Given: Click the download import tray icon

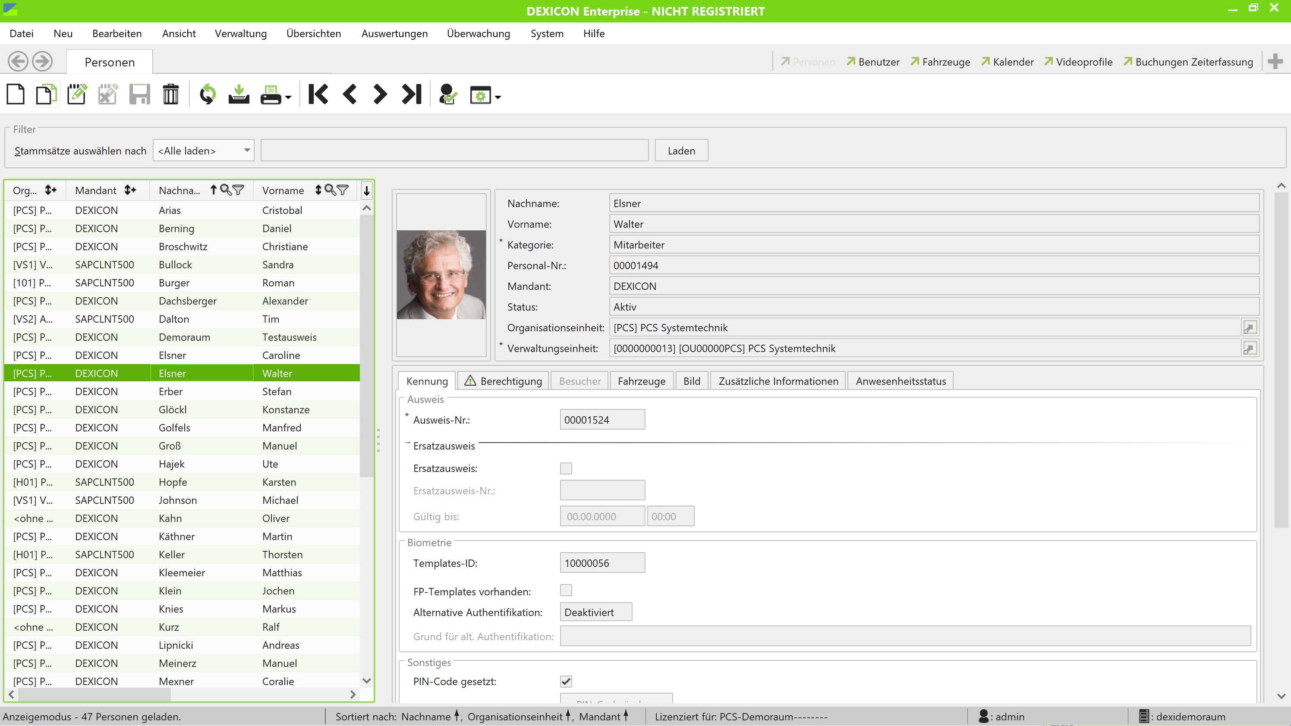Looking at the screenshot, I should 239,94.
